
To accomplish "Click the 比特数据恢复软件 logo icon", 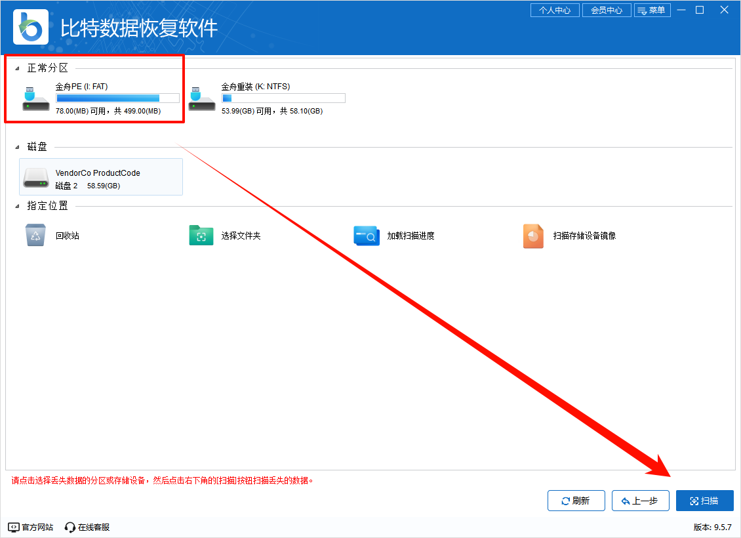I will tap(31, 27).
